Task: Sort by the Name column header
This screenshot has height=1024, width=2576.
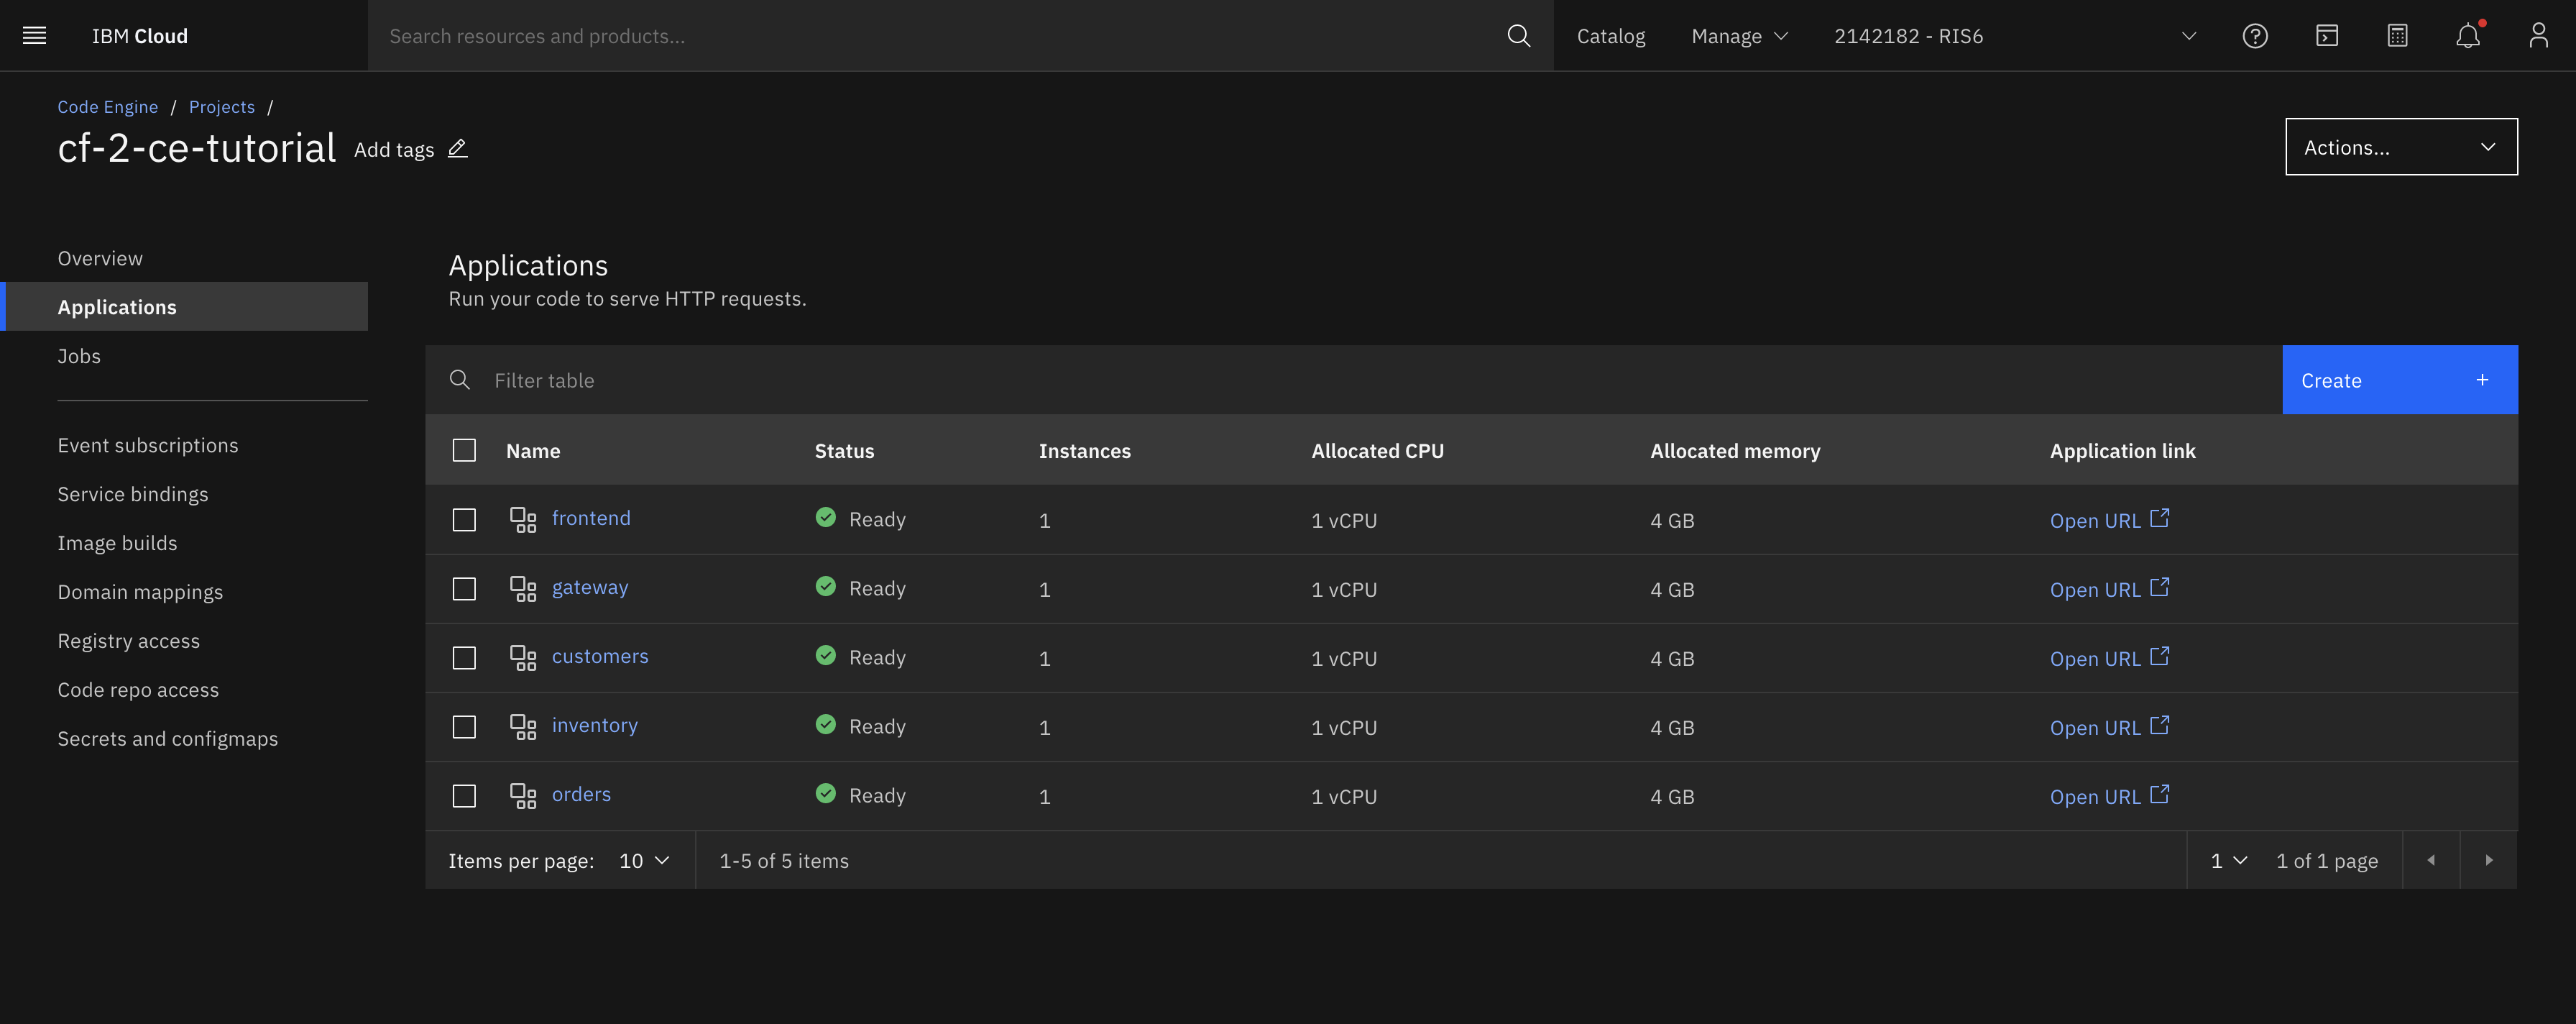Action: coord(533,451)
